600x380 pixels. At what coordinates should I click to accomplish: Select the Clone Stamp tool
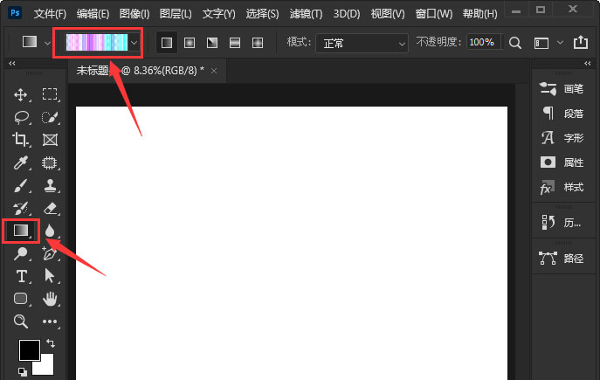click(x=50, y=185)
